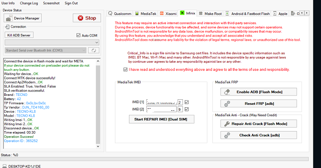Click the Reset FRP [adb] button
The width and height of the screenshot is (321, 168).
[x=258, y=104]
